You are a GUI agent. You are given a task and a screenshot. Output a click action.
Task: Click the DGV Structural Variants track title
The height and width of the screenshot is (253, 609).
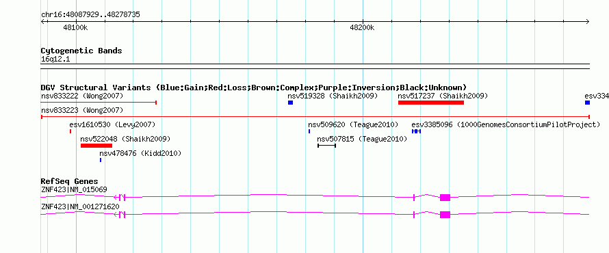[254, 88]
